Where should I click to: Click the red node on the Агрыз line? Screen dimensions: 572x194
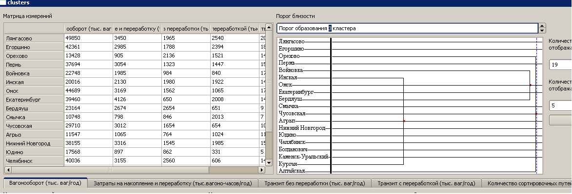(404, 121)
